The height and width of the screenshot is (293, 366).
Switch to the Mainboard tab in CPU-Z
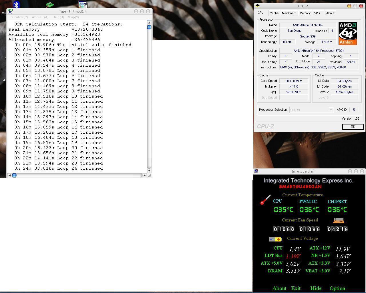coord(289,13)
